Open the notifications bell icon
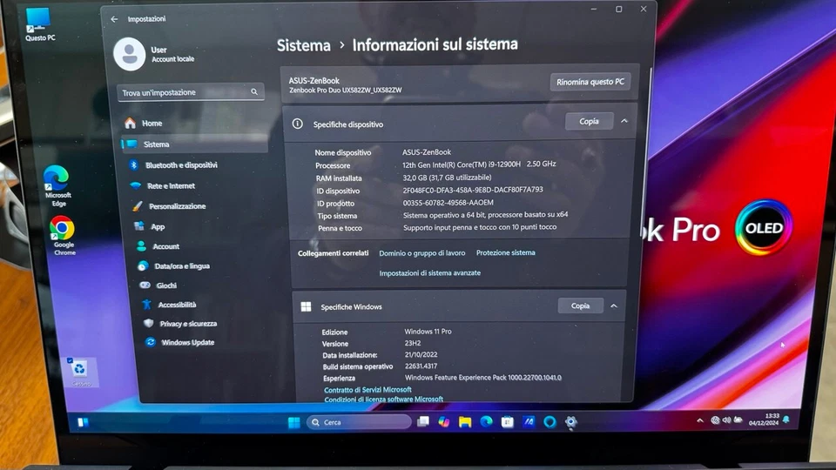 (x=786, y=420)
